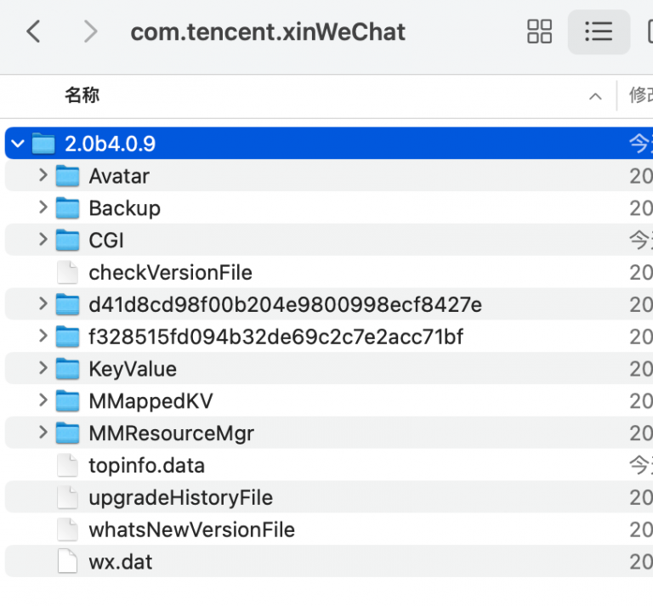Expand the KeyValue folder

(43, 369)
